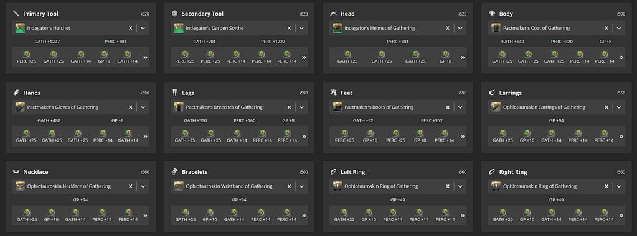Click the Left Ring Ophiotauroskin Ring field

pyautogui.click(x=398, y=186)
